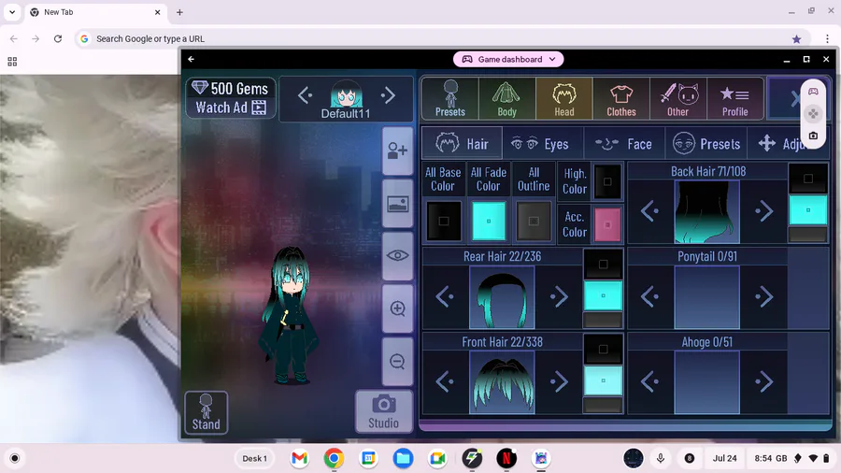
Task: Go to next Front Hair style
Action: point(559,381)
